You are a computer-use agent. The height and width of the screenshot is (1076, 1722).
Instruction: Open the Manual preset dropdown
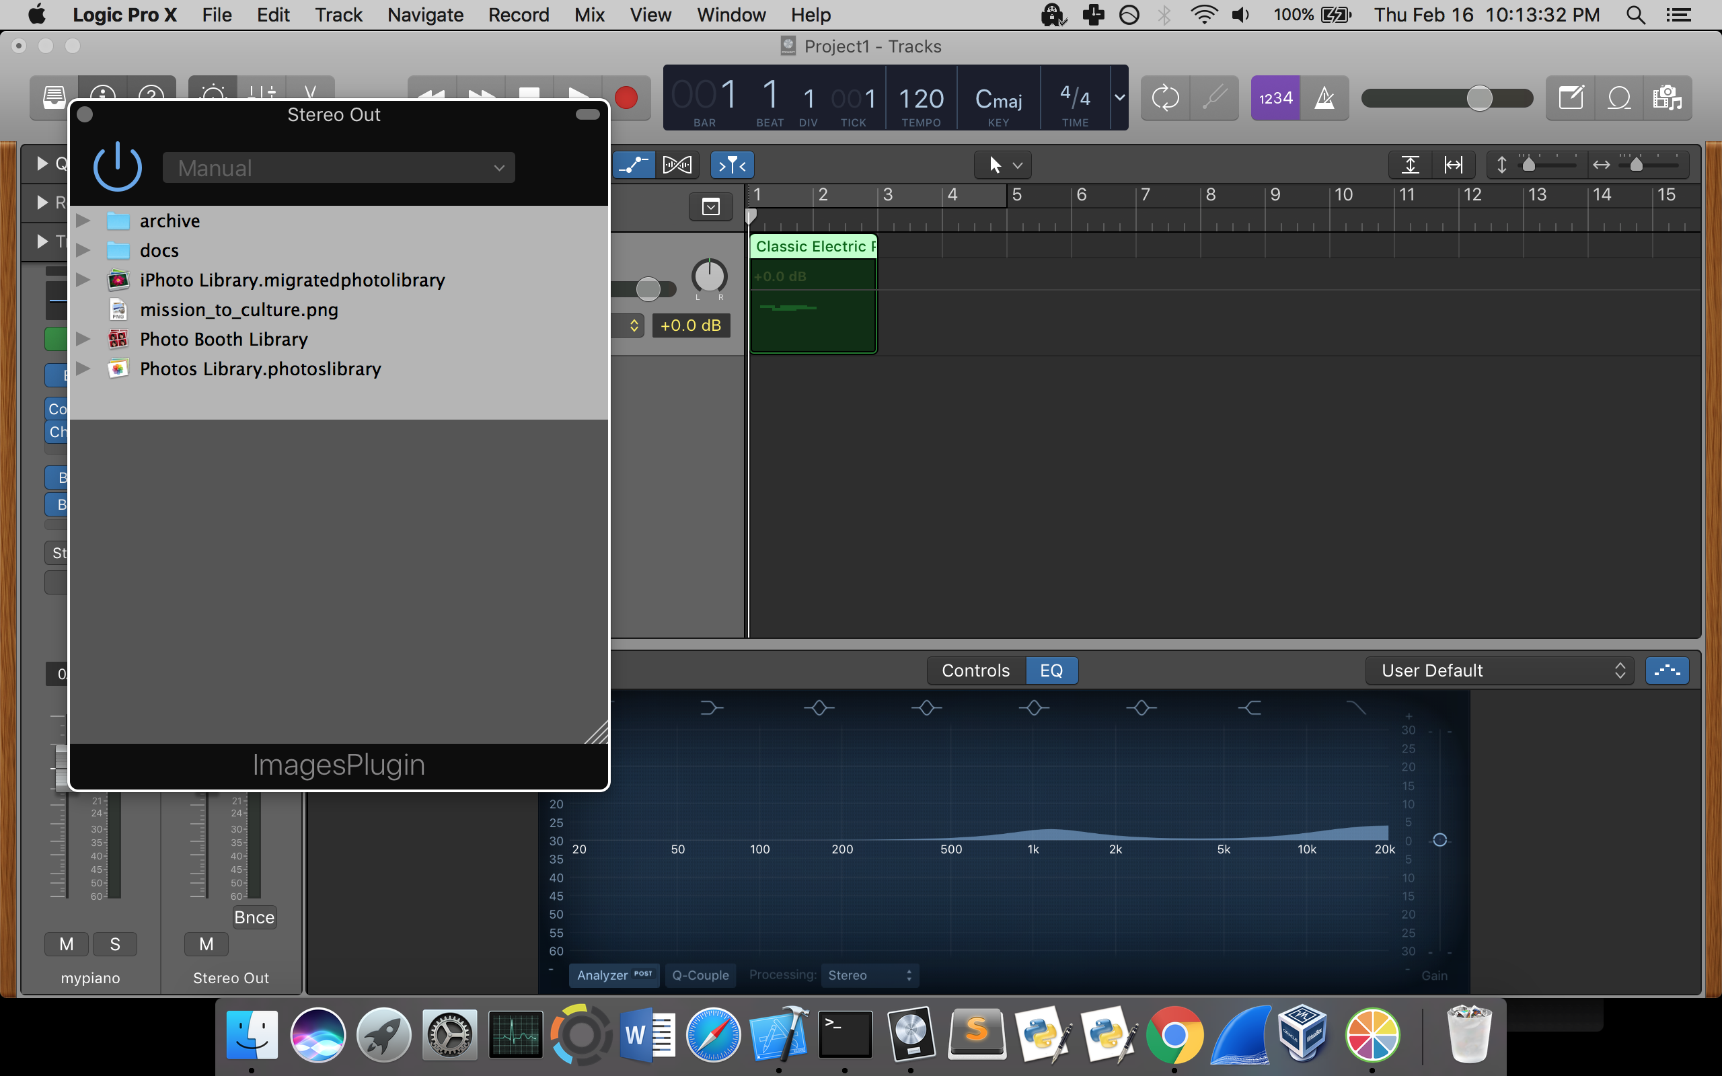point(339,168)
